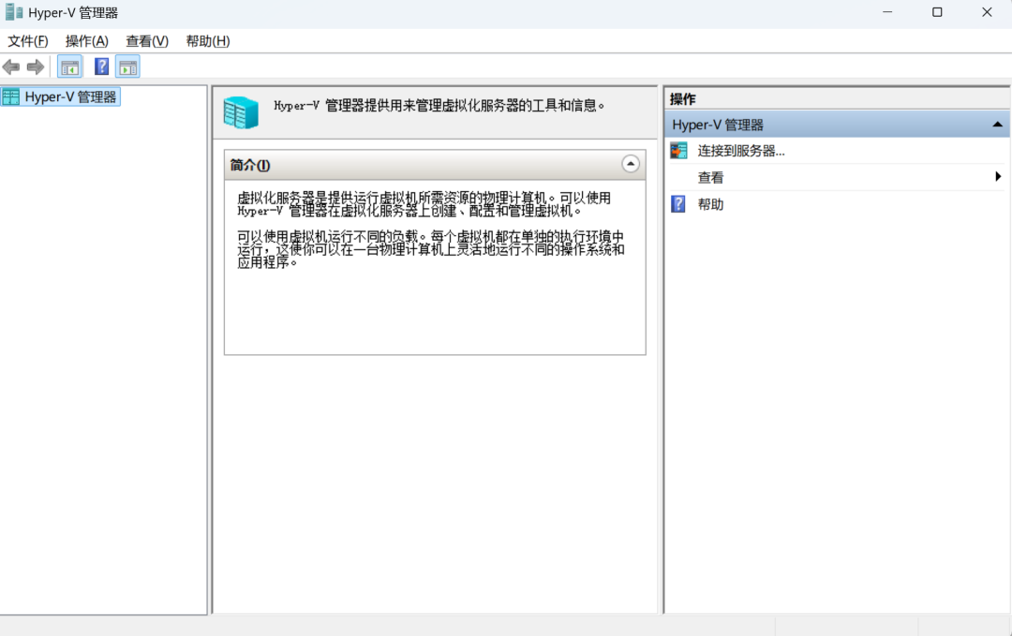The width and height of the screenshot is (1012, 636).
Task: Click 连接到服务器... action
Action: tap(741, 151)
